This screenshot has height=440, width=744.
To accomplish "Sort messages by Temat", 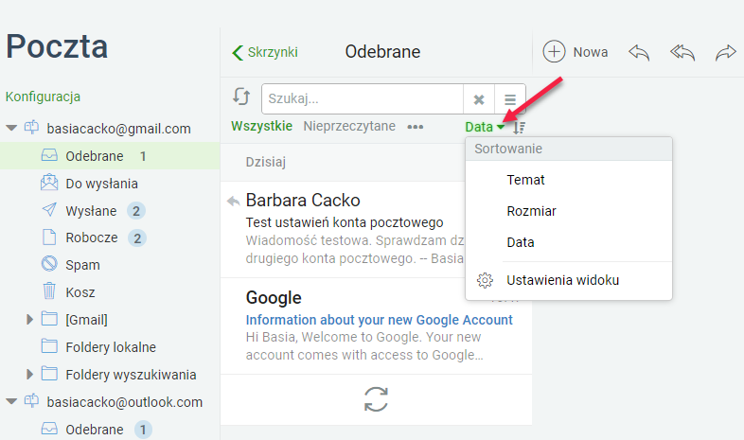I will (x=569, y=180).
